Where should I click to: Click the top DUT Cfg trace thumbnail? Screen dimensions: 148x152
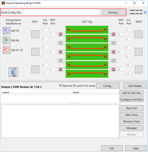coord(87,30)
